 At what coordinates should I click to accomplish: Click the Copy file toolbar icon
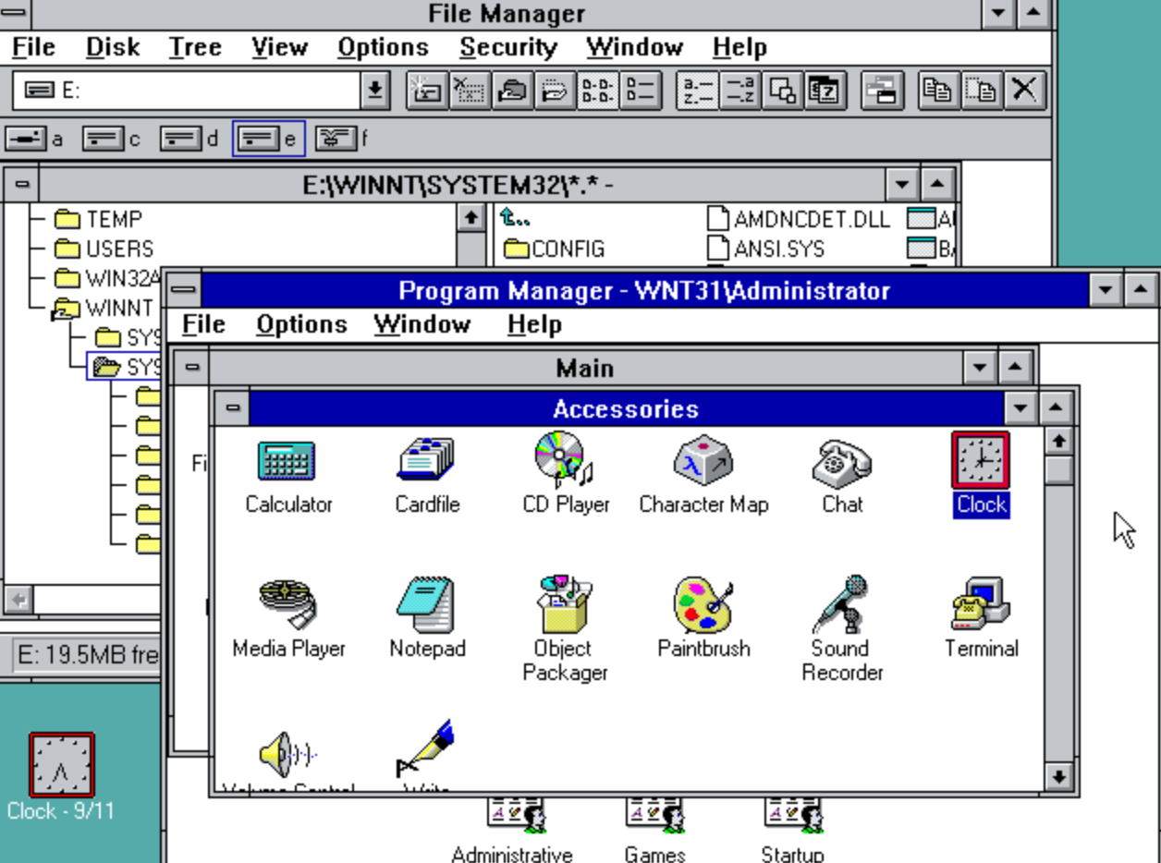[x=938, y=91]
